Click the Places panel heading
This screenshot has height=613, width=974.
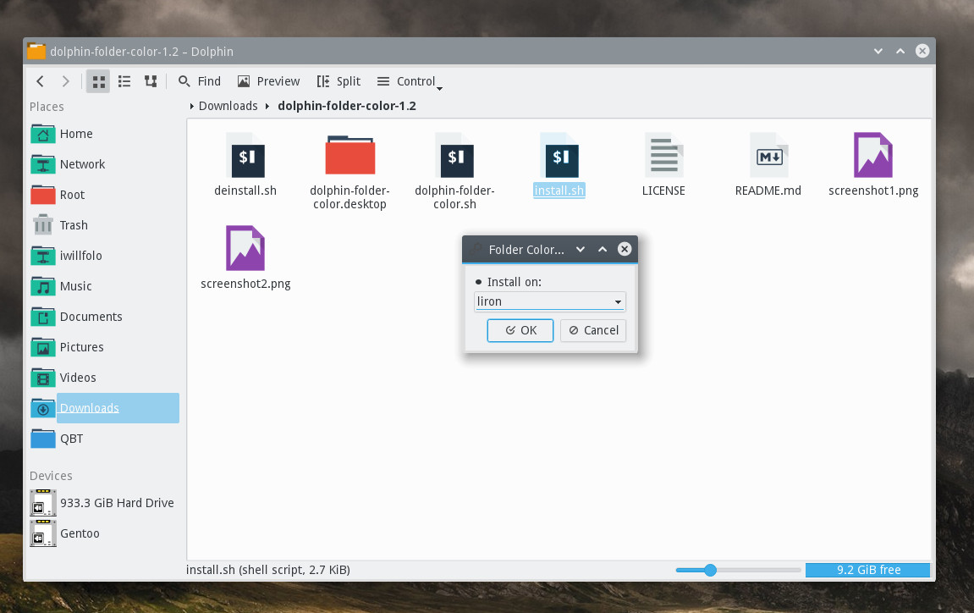[x=47, y=107]
